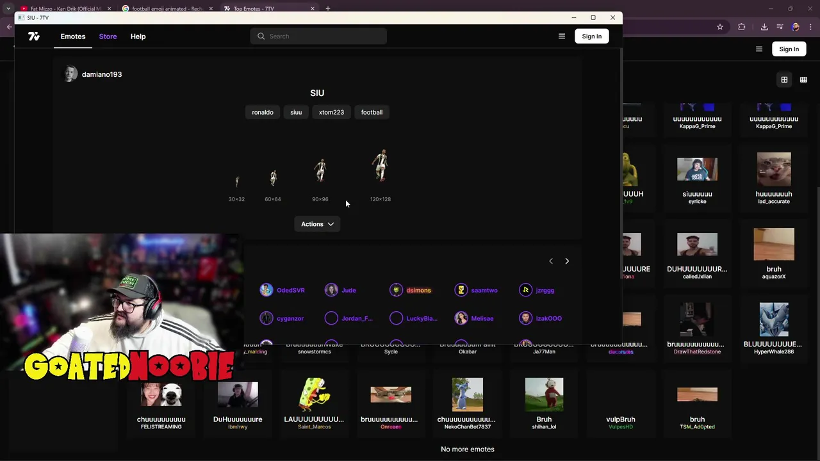Open chuuuuuuuuuu emote by FELISTREAMING
This screenshot has height=461, width=820.
click(x=161, y=403)
